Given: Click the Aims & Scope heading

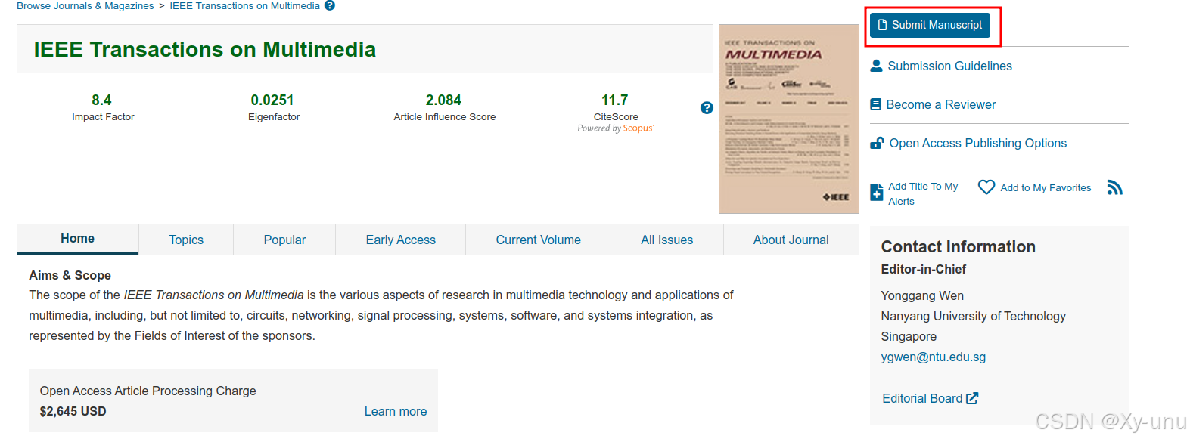Looking at the screenshot, I should coord(70,275).
